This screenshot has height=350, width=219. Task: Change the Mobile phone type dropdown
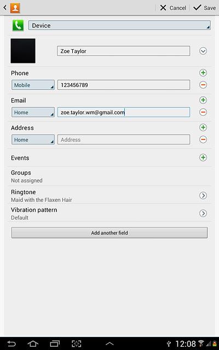pyautogui.click(x=33, y=85)
